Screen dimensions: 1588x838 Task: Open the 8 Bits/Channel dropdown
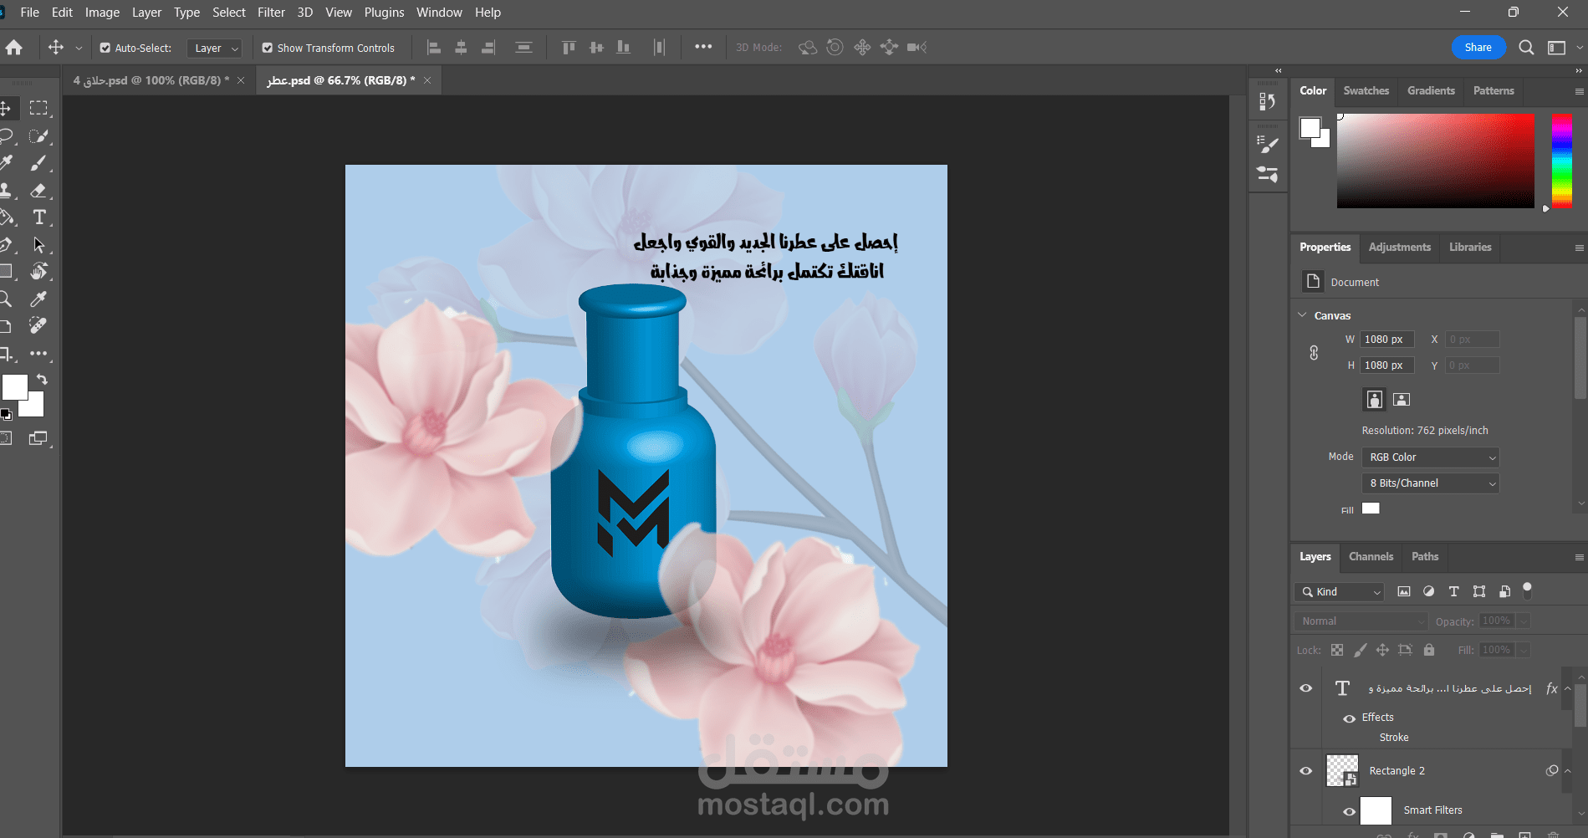pyautogui.click(x=1430, y=483)
